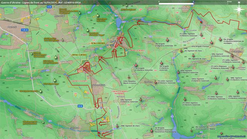
Task: Click the north compass star icon
Action: [239, 9]
